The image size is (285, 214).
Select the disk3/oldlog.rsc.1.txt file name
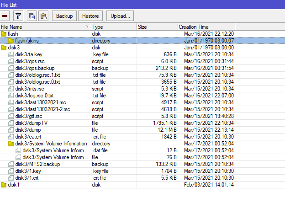pyautogui.click(x=37, y=75)
